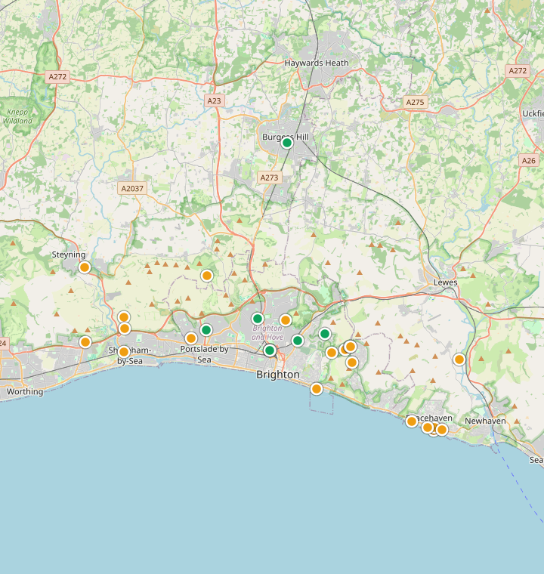Screen dimensions: 544x574
Task: Open the isolated orange marker in hills west of A23
Action: [207, 276]
